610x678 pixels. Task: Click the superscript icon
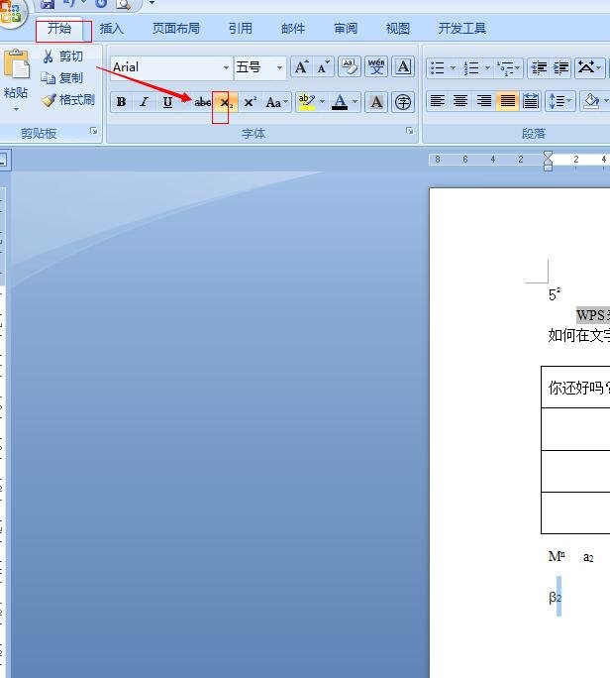(x=250, y=102)
